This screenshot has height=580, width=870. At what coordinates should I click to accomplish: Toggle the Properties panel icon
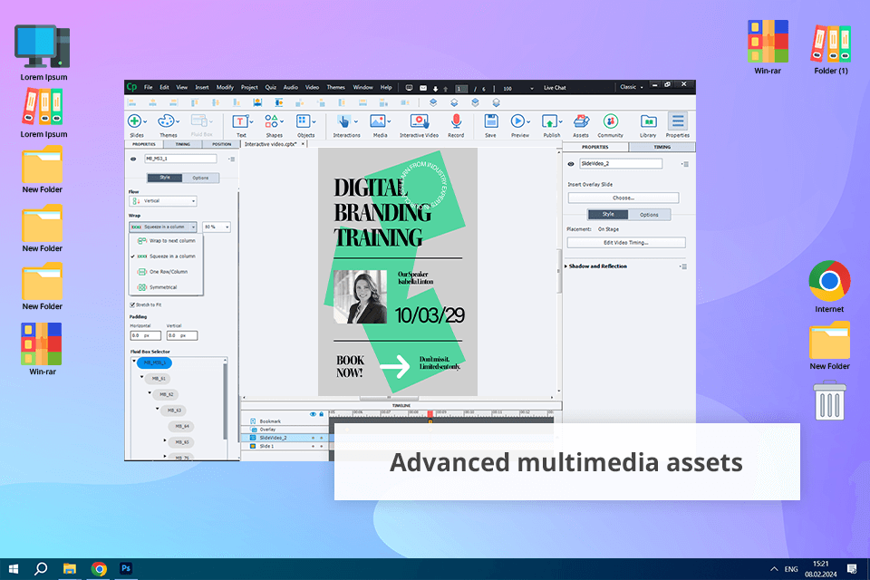678,121
